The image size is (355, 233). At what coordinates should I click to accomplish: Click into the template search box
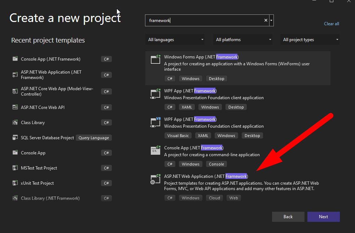(x=206, y=21)
